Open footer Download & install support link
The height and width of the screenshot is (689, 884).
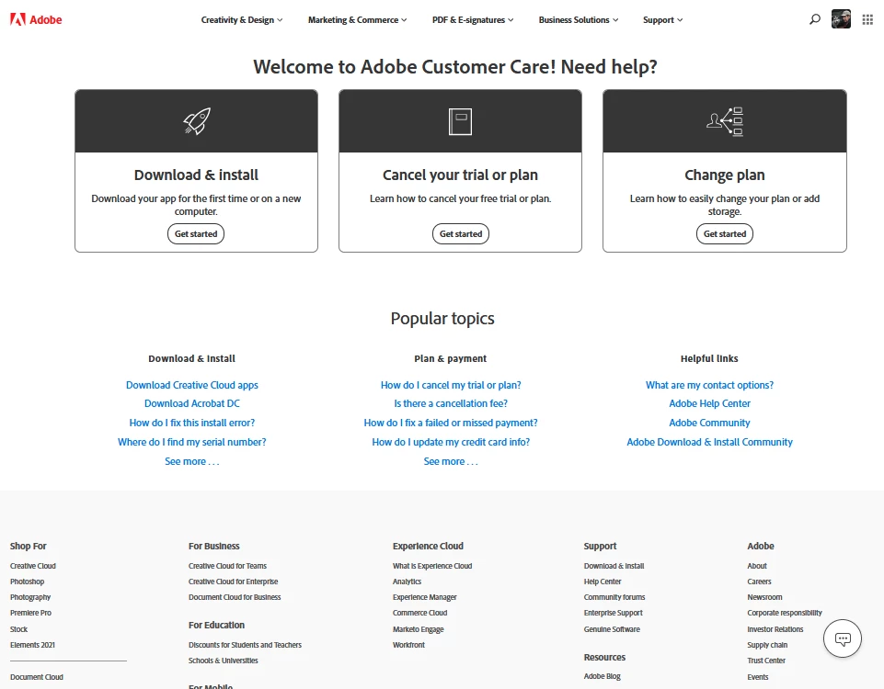coord(614,566)
